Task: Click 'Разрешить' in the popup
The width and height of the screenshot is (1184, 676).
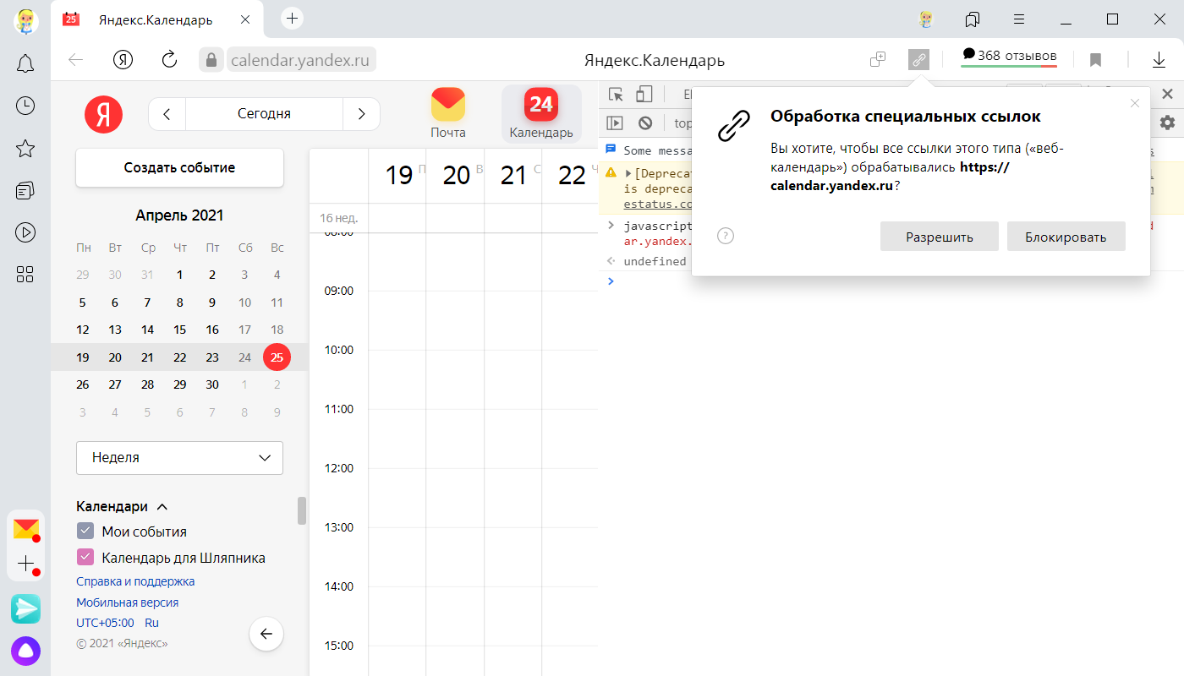Action: tap(940, 237)
